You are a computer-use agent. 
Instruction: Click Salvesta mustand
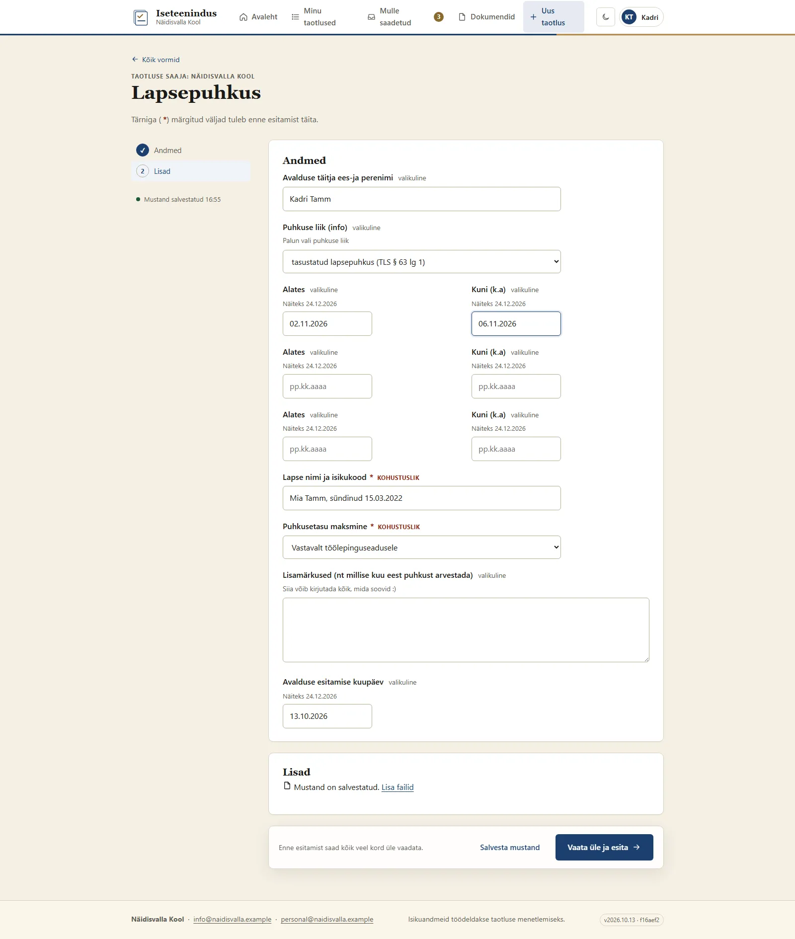tap(510, 848)
